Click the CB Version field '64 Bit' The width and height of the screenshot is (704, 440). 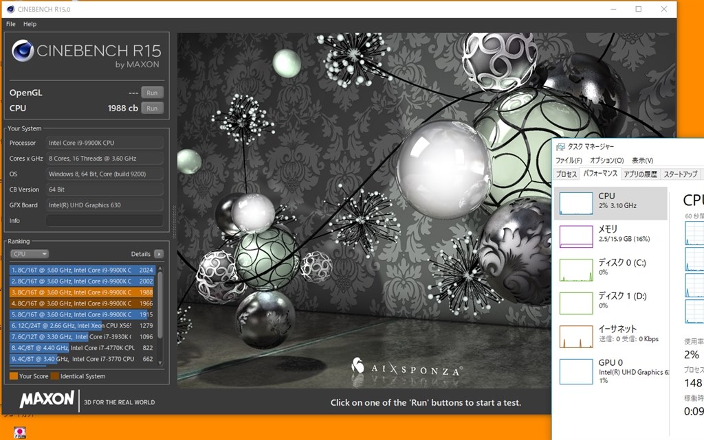click(104, 189)
